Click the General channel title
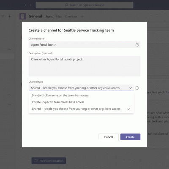Image resolution: width=169 pixels, height=169 pixels. [x=35, y=16]
